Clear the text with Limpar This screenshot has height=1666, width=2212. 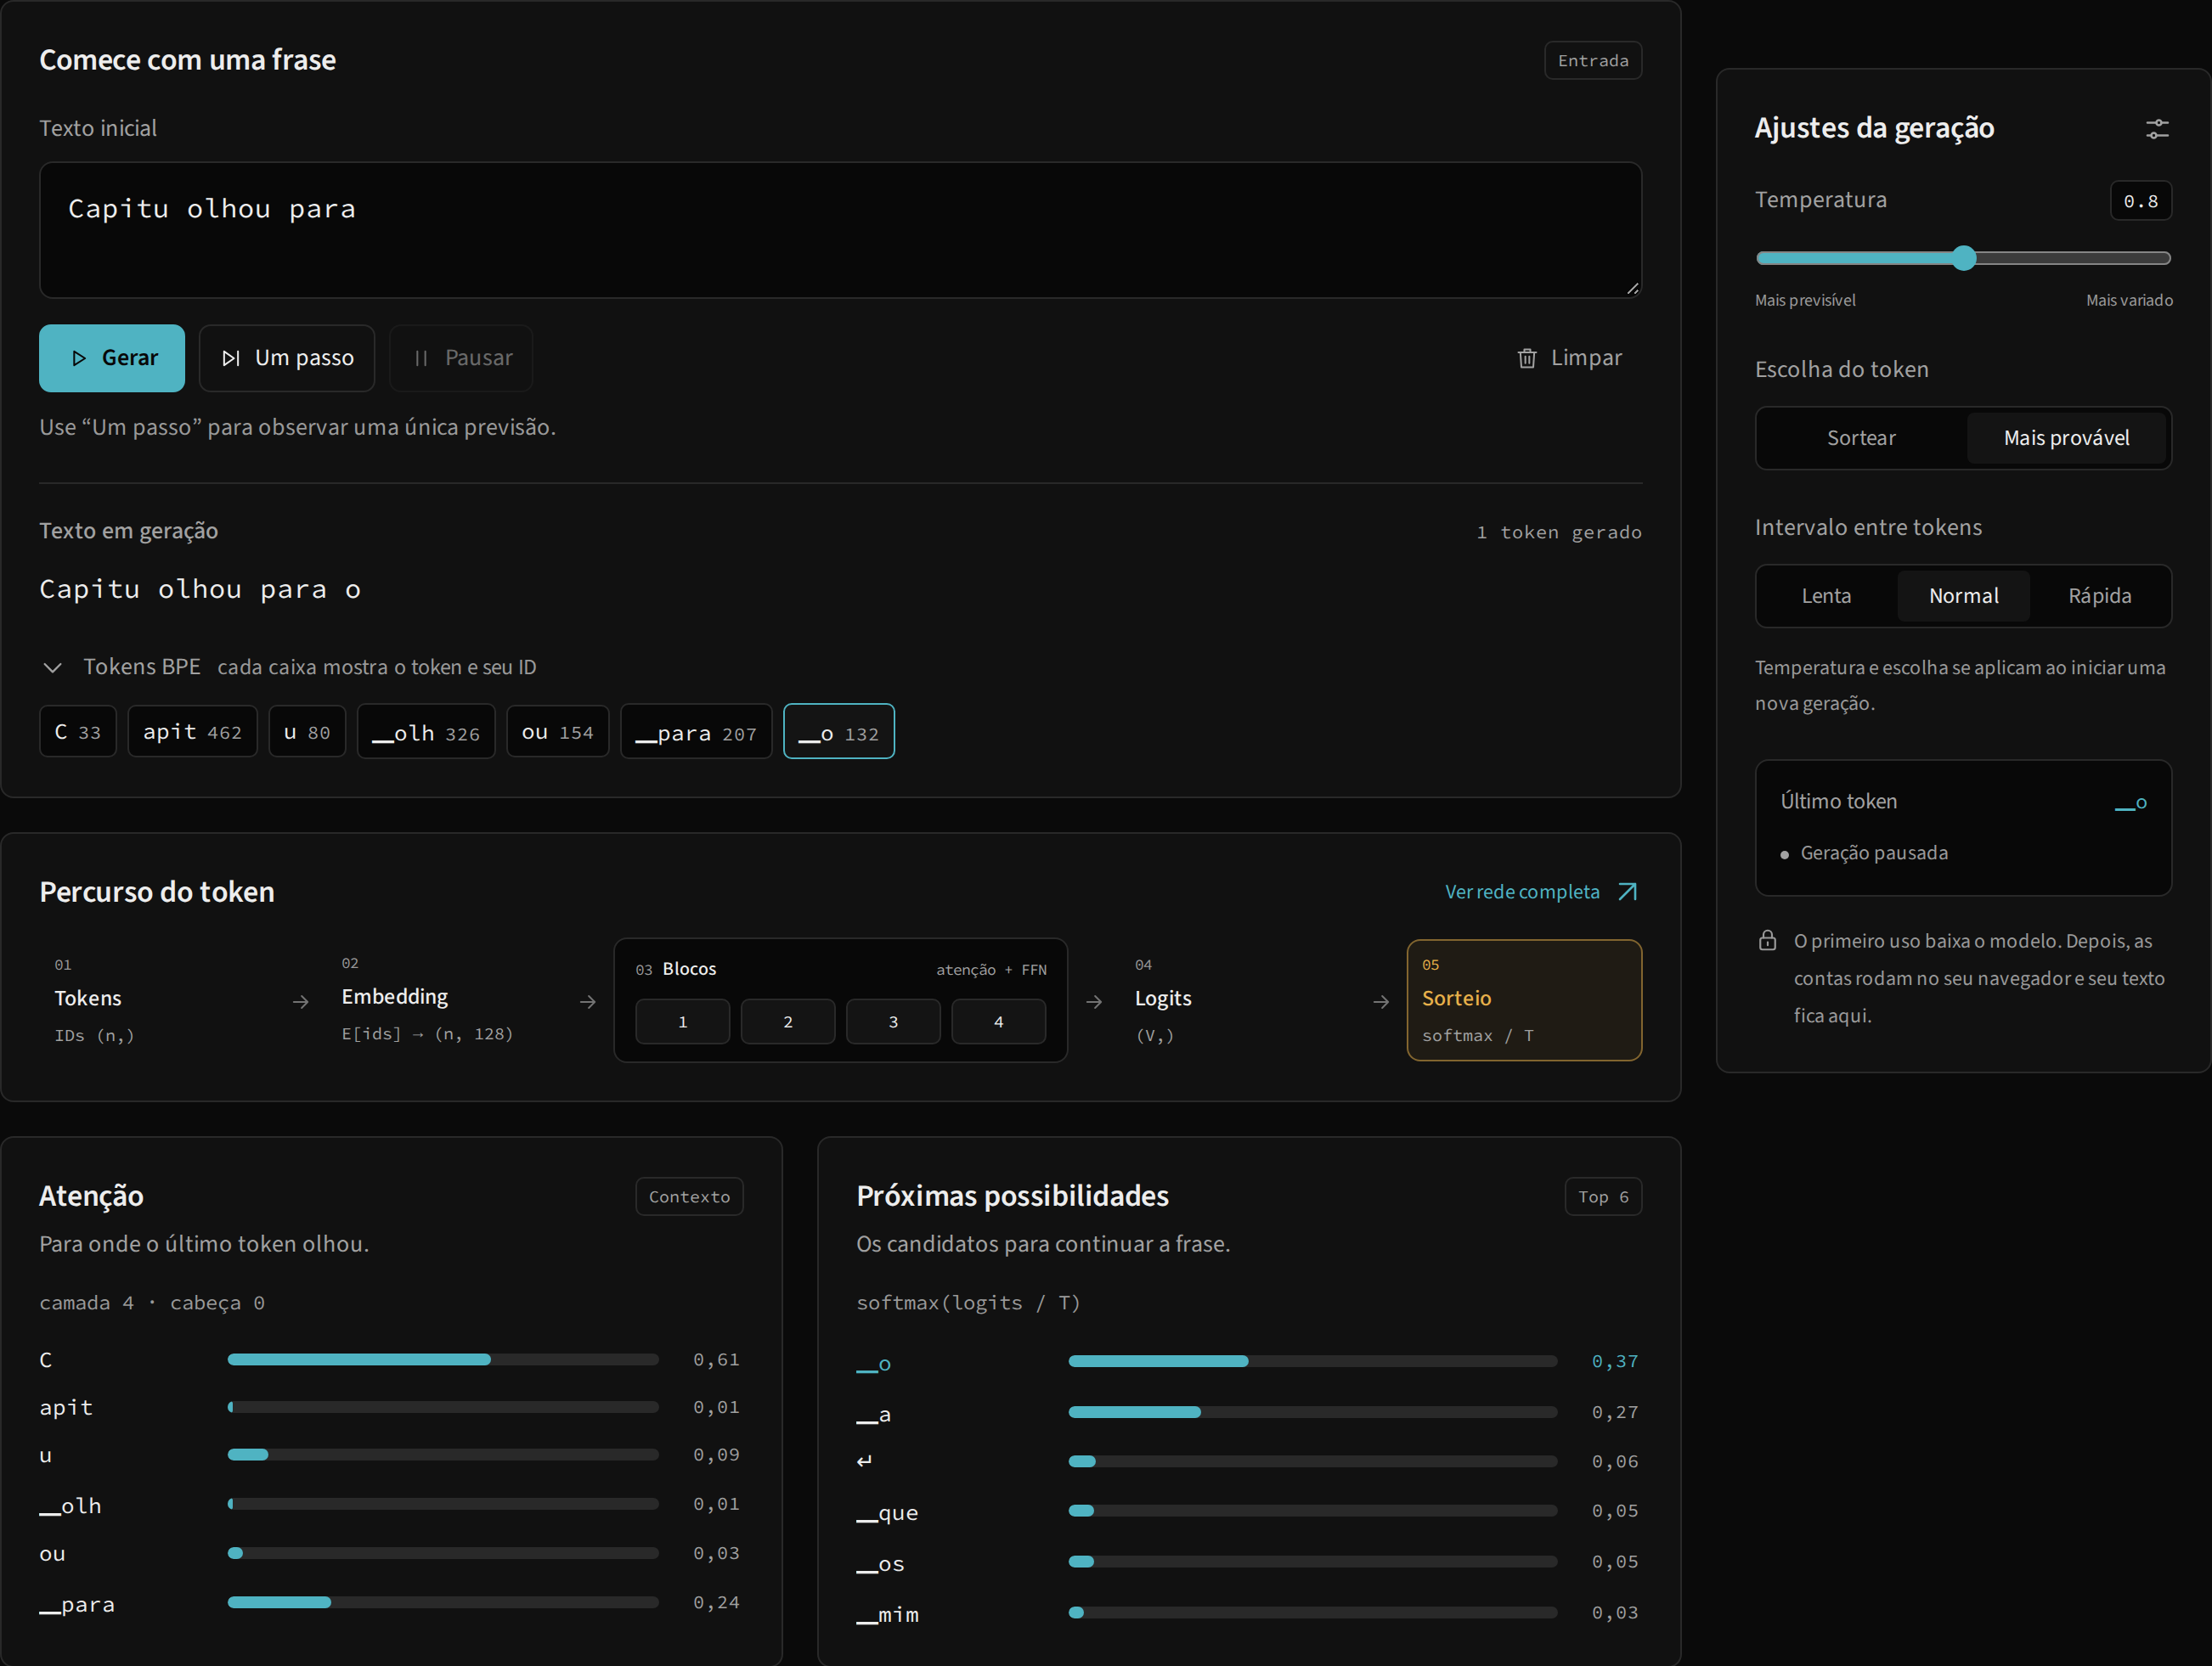point(1569,357)
